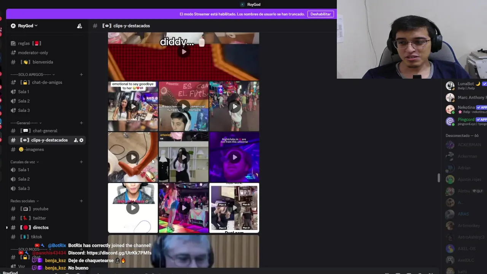
Task: Play the mannequin dresses clip
Action: 184,157
